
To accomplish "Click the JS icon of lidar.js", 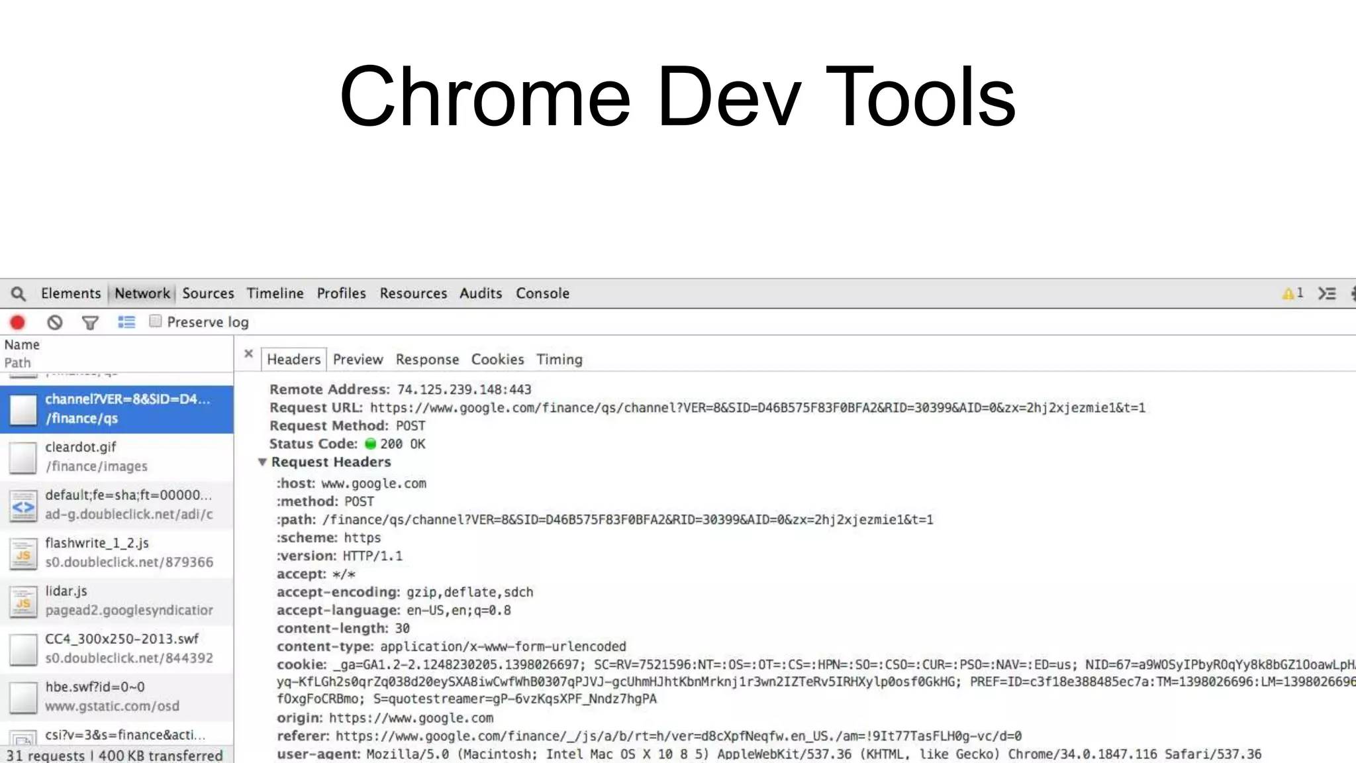I will coord(23,602).
